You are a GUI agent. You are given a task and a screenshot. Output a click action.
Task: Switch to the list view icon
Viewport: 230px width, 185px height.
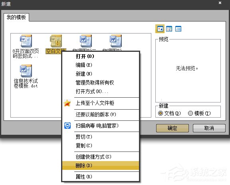169,29
